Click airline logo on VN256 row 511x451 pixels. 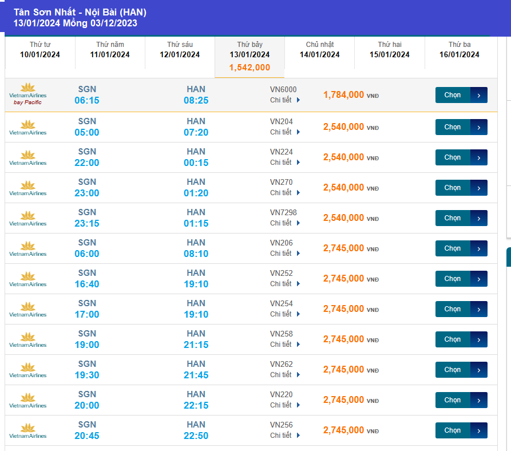(27, 430)
